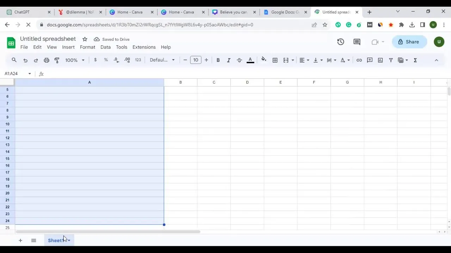Viewport: 451px width, 253px height.
Task: Click the Share button
Action: click(408, 42)
